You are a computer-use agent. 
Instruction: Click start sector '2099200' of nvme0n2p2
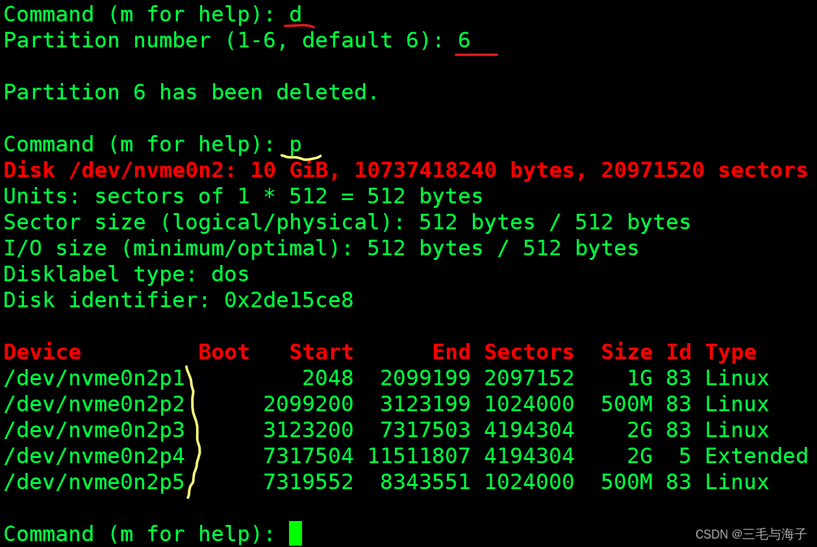click(308, 404)
